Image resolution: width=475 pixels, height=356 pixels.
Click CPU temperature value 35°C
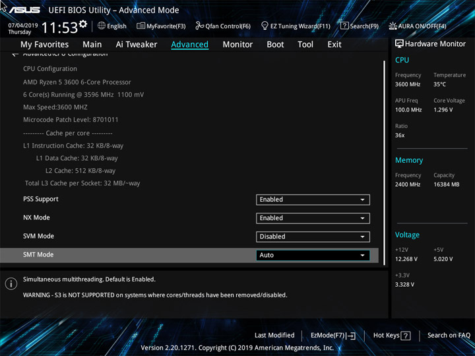click(x=439, y=84)
